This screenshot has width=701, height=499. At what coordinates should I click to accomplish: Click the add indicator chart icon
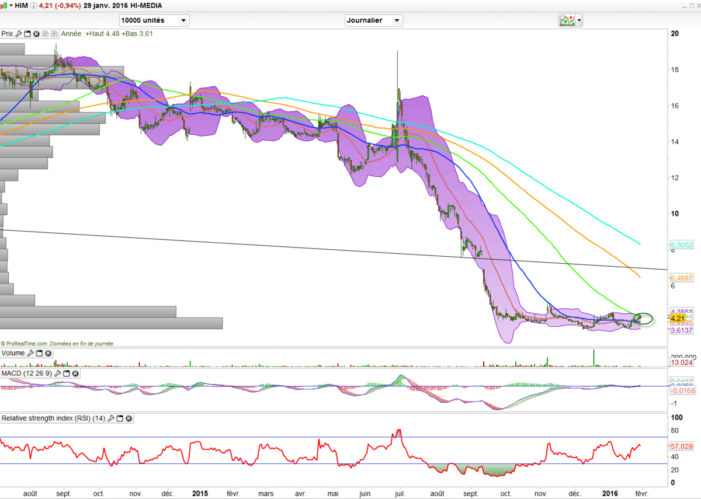point(567,20)
